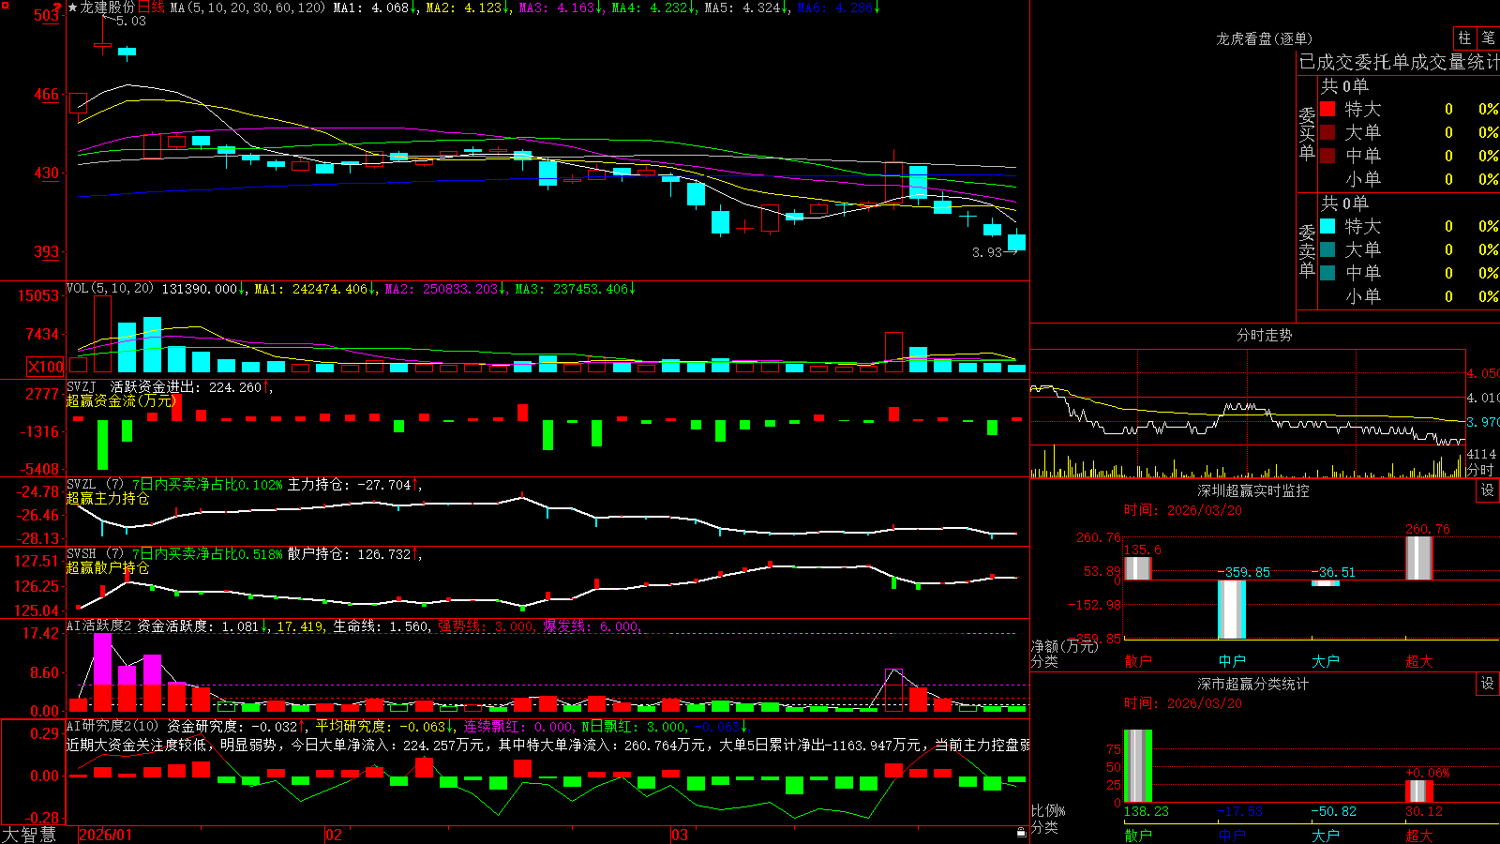Click the 分时 label beside intraday volume

1480,470
